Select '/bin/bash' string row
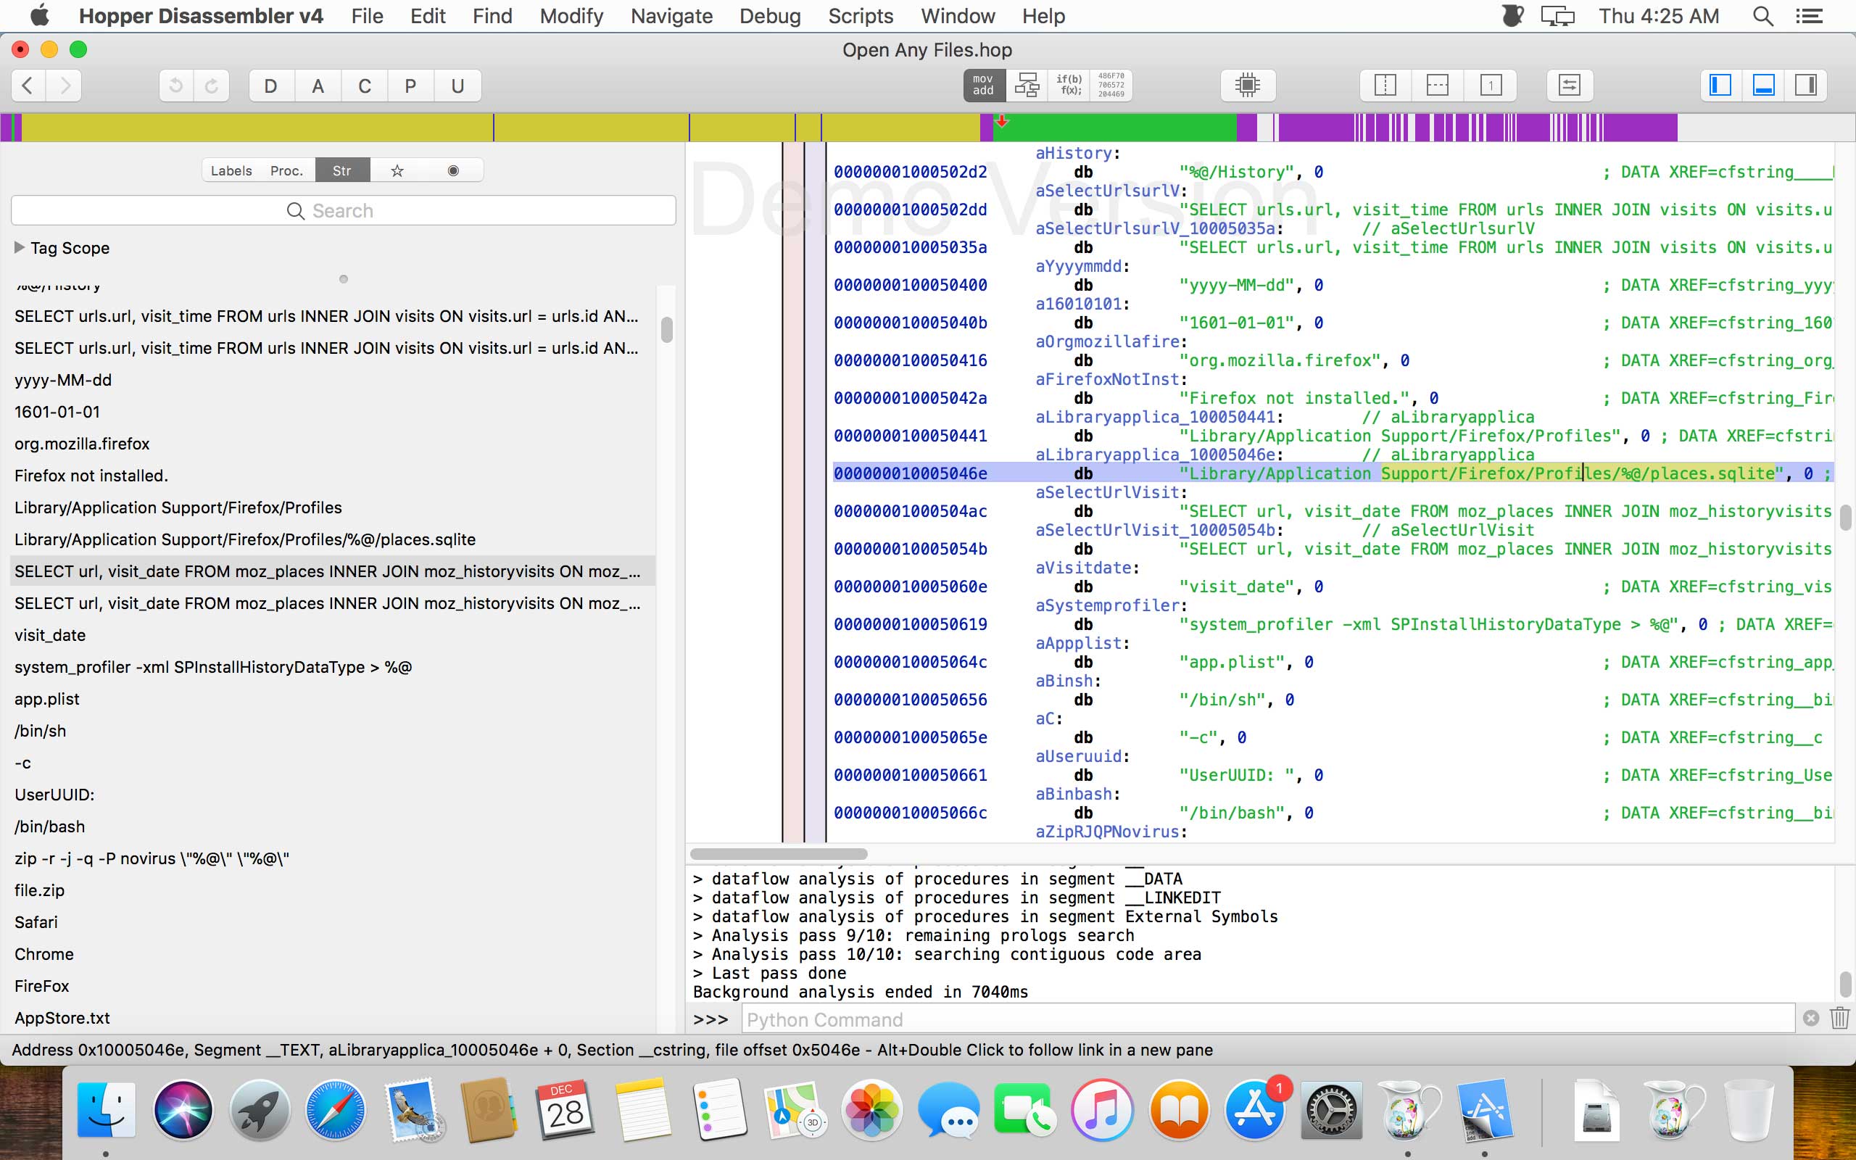The width and height of the screenshot is (1856, 1160). [x=332, y=826]
